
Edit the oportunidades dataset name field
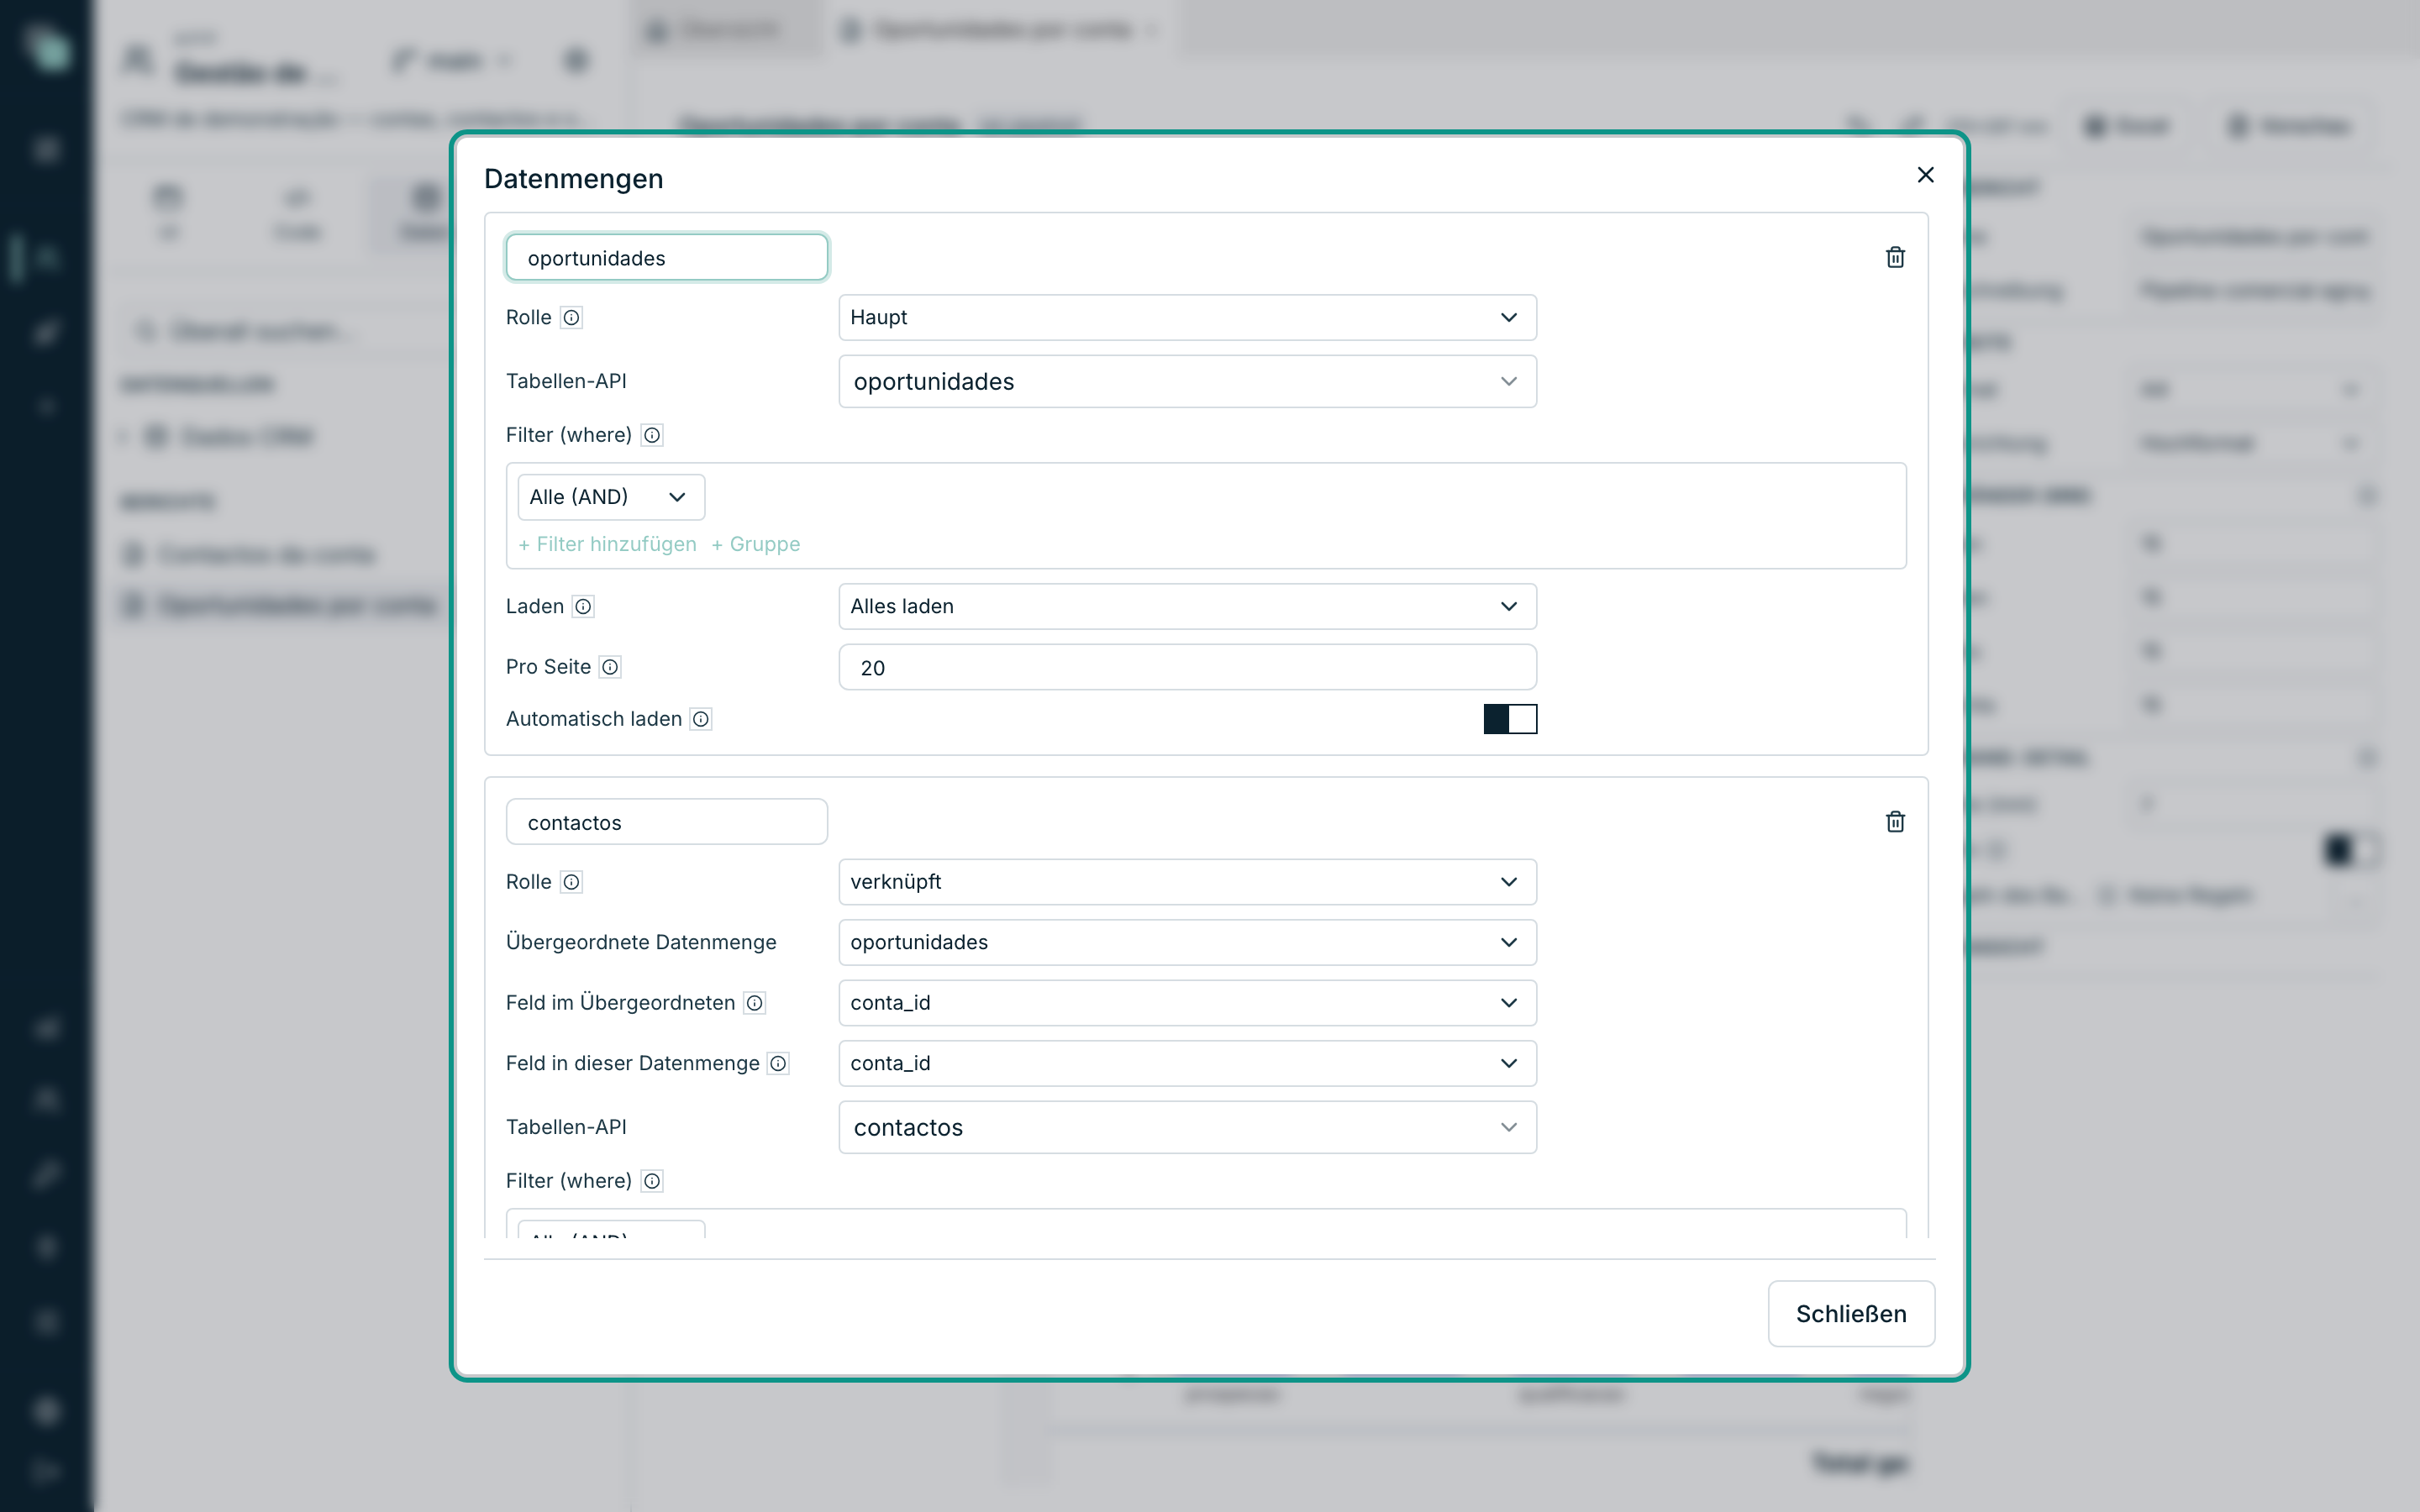point(667,258)
